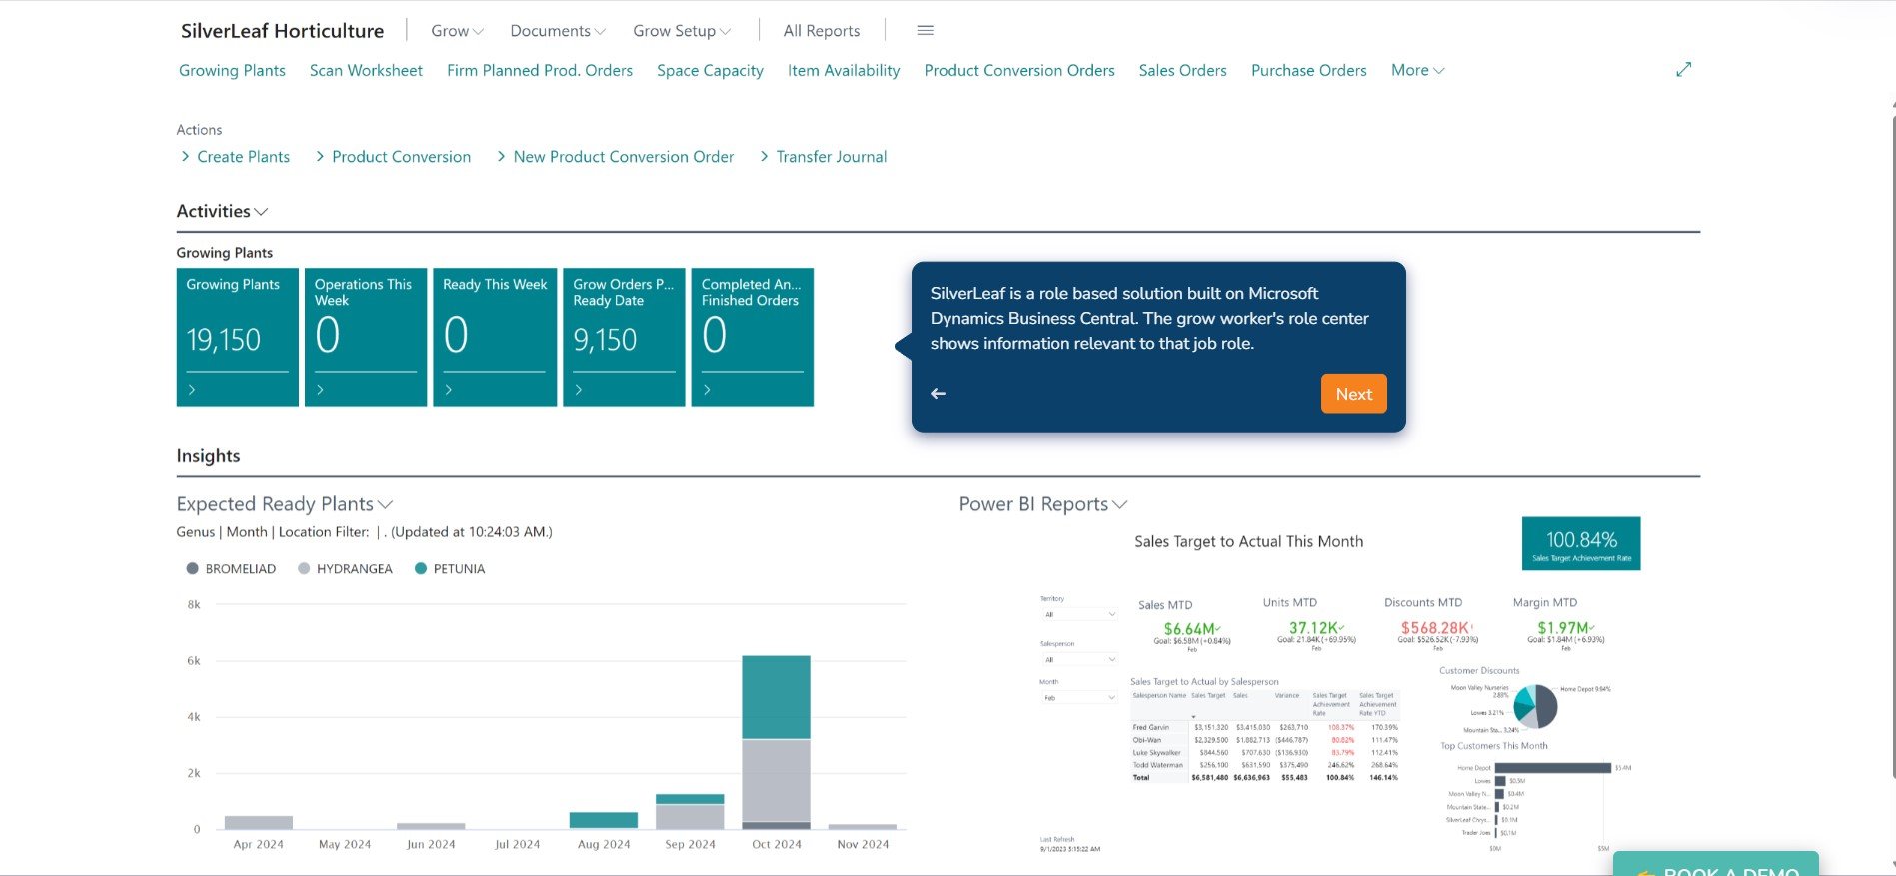Open Firm Planned Prod. Orders
This screenshot has height=876, width=1896.
click(x=540, y=70)
